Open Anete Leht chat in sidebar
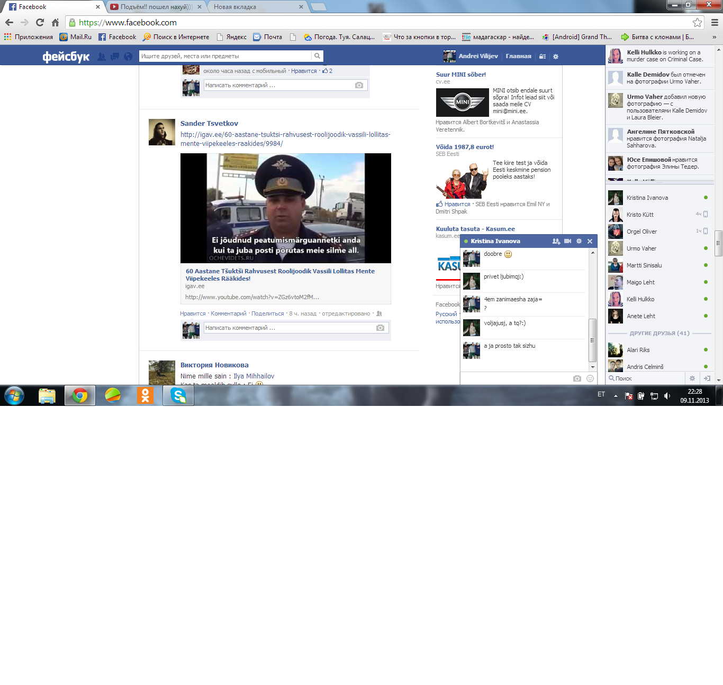The width and height of the screenshot is (723, 685). [659, 316]
